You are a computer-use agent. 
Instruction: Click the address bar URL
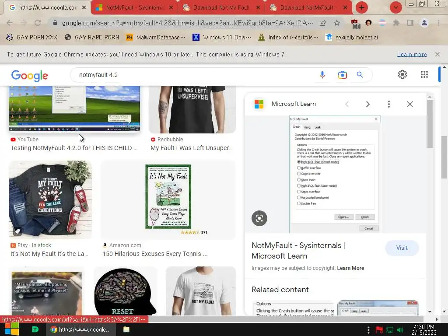coord(187,23)
